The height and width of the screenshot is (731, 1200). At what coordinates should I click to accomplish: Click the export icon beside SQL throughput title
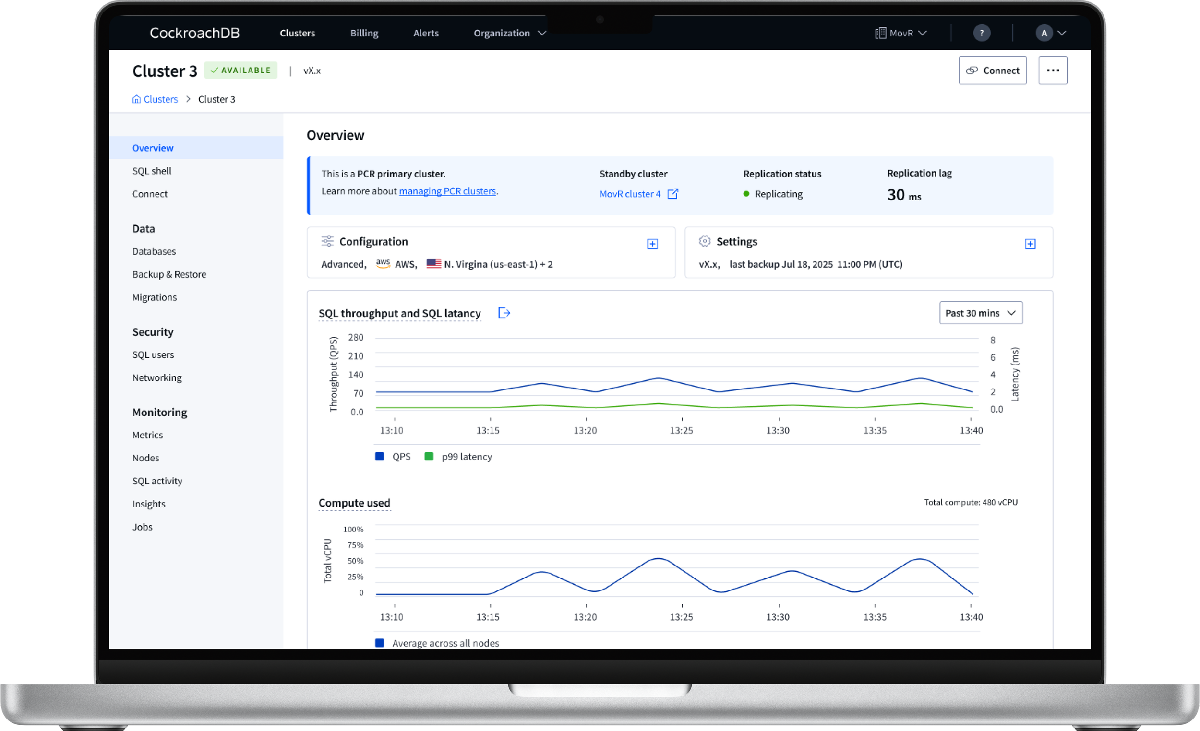[x=504, y=313]
